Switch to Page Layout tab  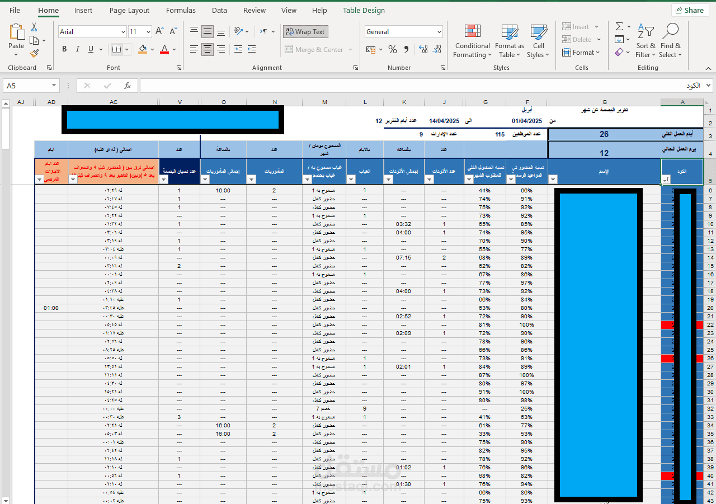tap(129, 10)
